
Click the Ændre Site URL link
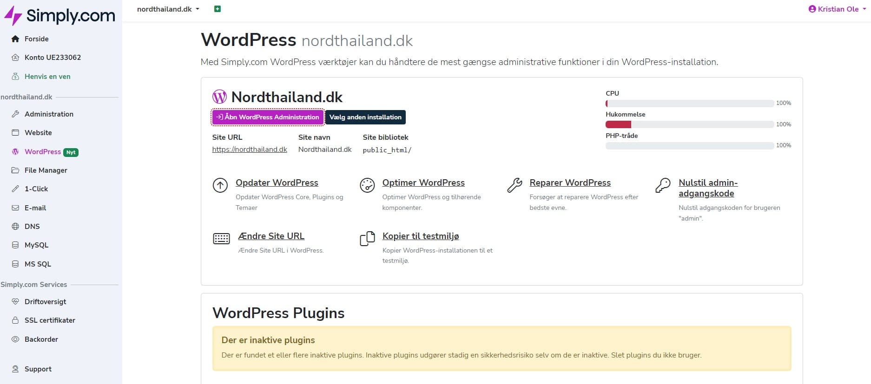[x=271, y=236]
